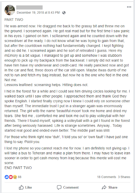View the 3 Shares link
The width and height of the screenshot is (135, 193).
point(124,177)
